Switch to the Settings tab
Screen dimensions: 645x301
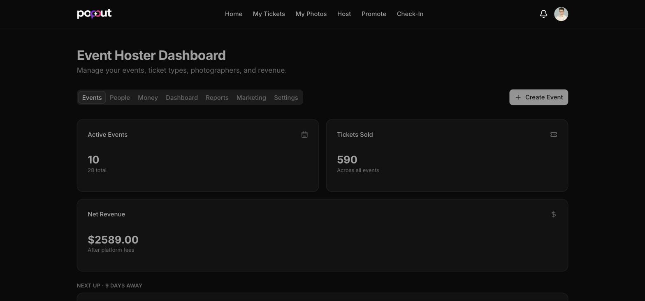(x=286, y=97)
